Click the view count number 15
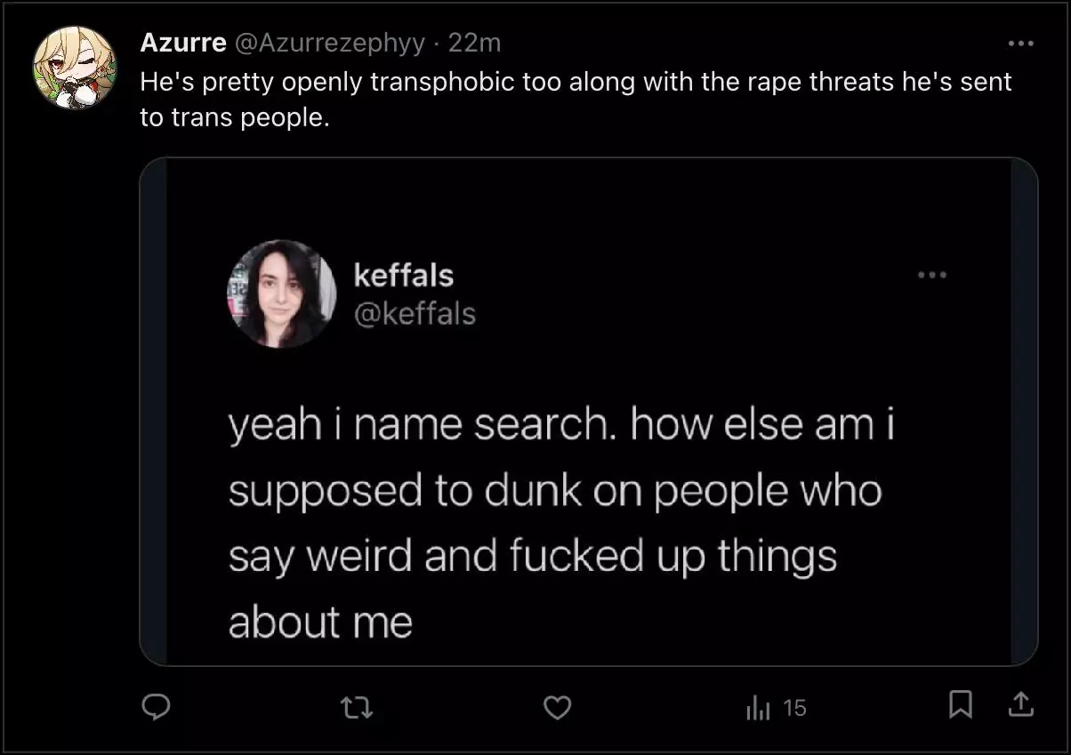1071x755 pixels. pyautogui.click(x=794, y=708)
